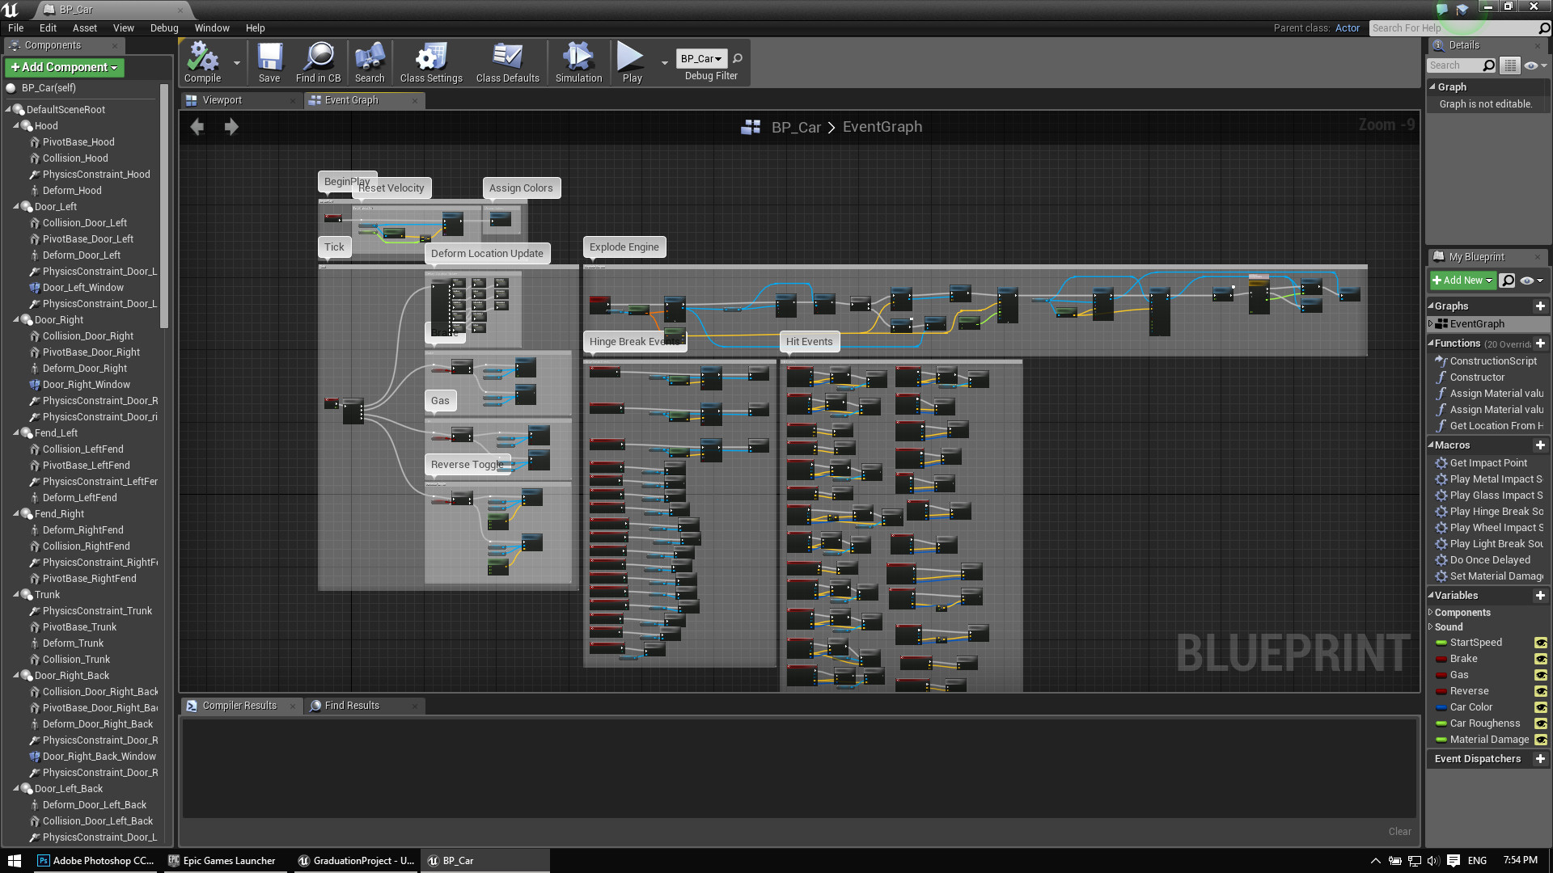1553x873 pixels.
Task: Toggle Brake variable editable eye
Action: tap(1541, 659)
